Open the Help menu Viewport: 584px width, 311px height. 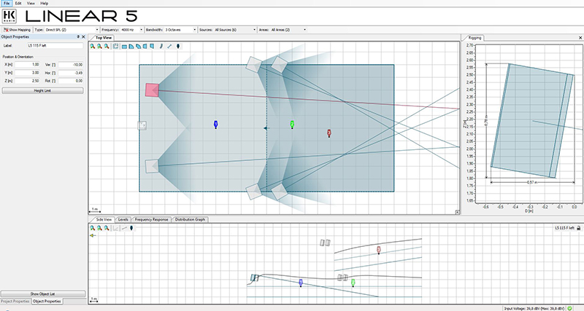[x=45, y=3]
